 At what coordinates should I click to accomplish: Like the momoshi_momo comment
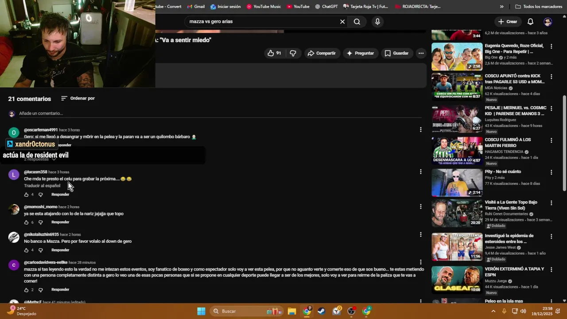pos(26,222)
